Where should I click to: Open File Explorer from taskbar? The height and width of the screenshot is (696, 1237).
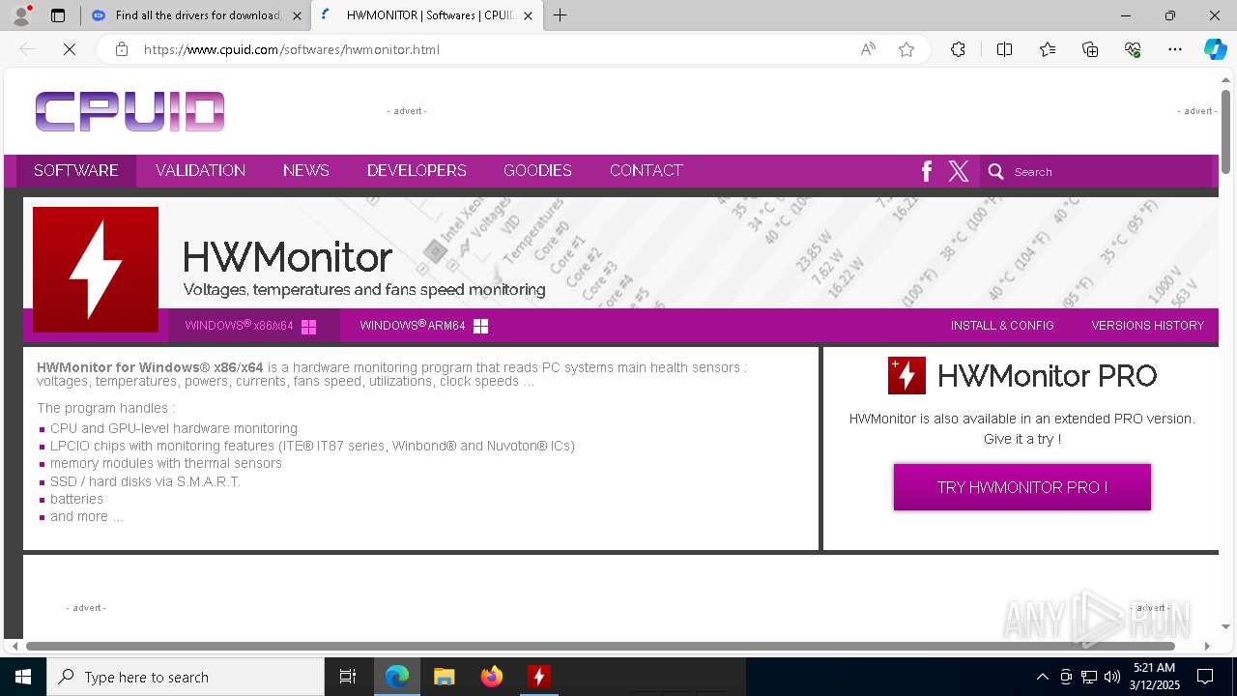tap(444, 677)
